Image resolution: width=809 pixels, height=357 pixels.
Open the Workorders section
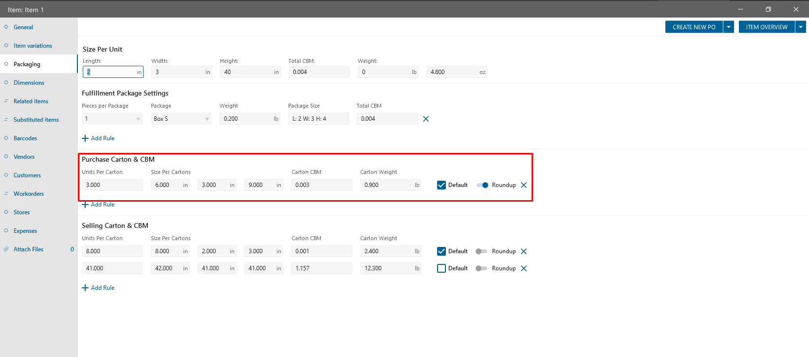pos(29,194)
